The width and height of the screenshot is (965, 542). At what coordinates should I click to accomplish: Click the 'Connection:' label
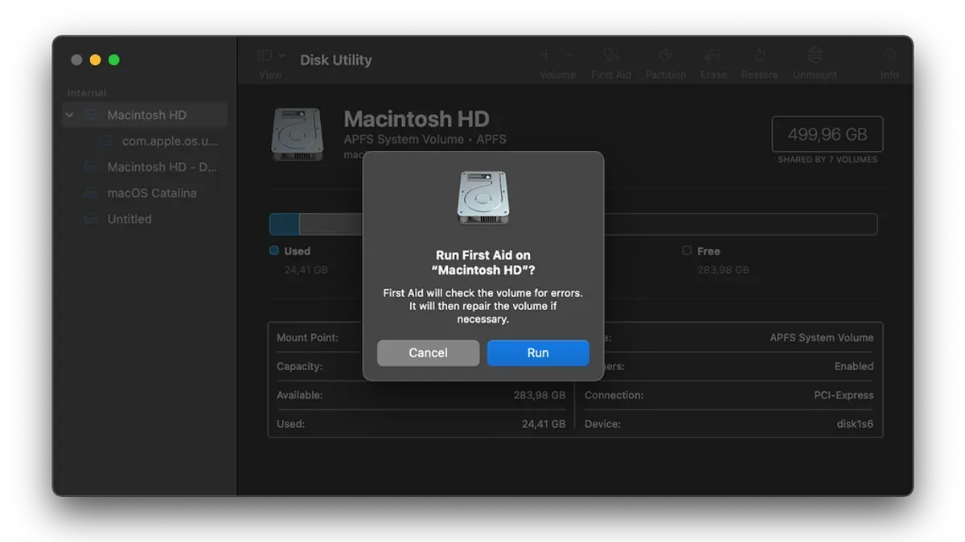[614, 395]
